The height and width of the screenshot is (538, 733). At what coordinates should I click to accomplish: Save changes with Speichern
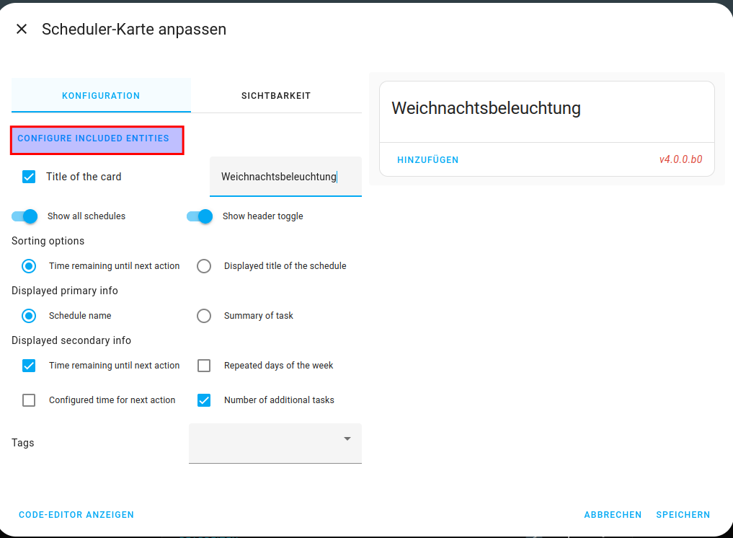click(683, 515)
